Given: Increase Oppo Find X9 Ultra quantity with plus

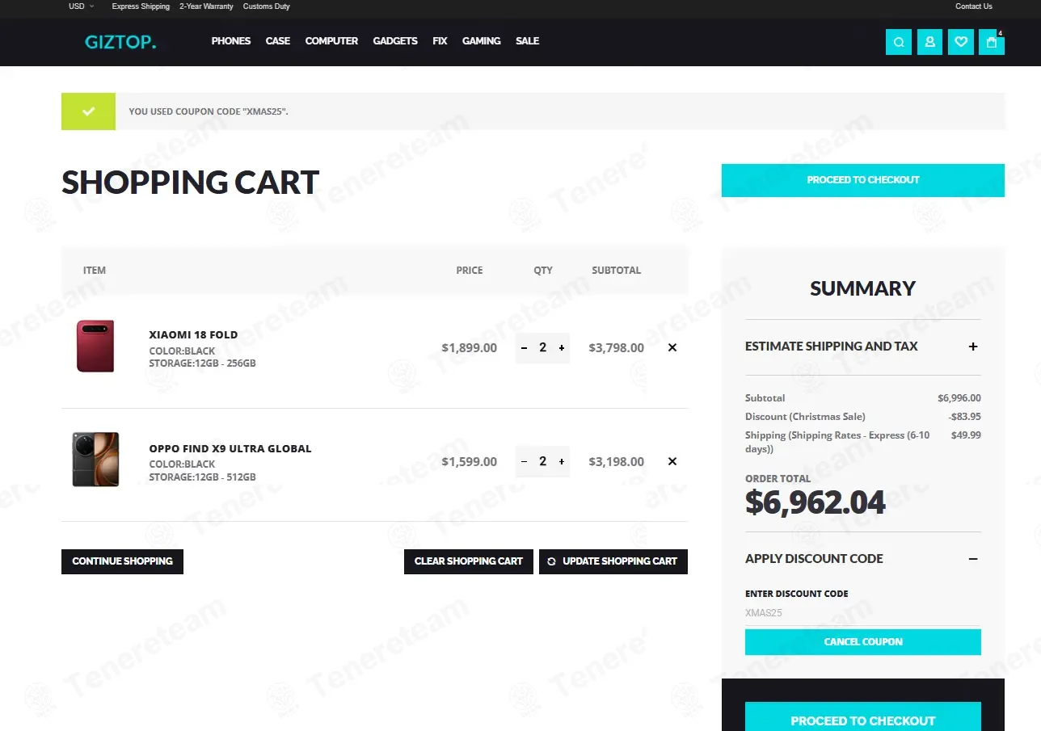Looking at the screenshot, I should (562, 462).
